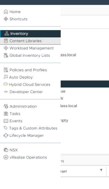Click the vRealize Operations plus icon

[x=6, y=157]
